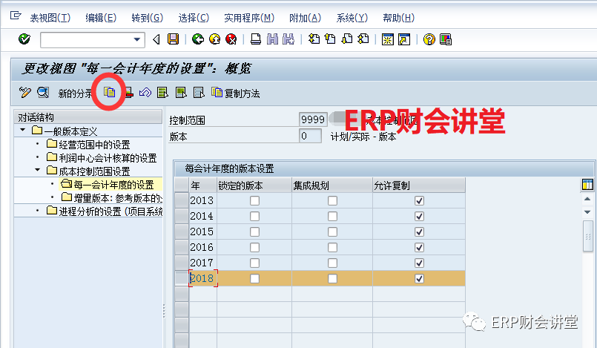Open table column settings icon

(587, 185)
